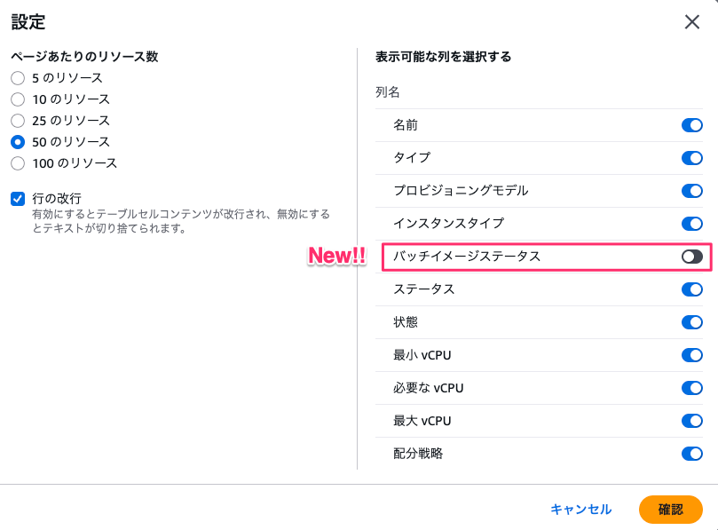Disable the 最小 vCPU column toggle
718x530 pixels.
pyautogui.click(x=691, y=355)
